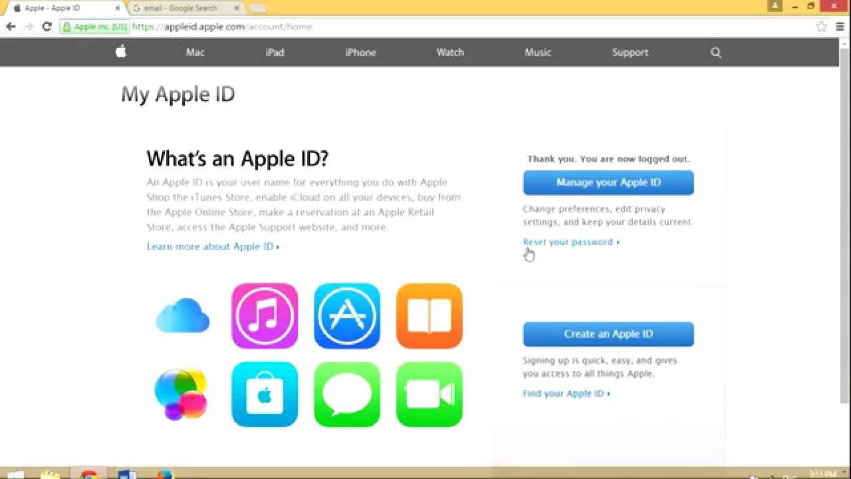Image resolution: width=851 pixels, height=479 pixels.
Task: Click the What's an Apple ID? heading
Action: coord(237,158)
